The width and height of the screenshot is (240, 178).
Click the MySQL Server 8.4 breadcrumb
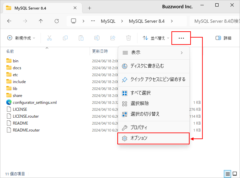(x=147, y=21)
